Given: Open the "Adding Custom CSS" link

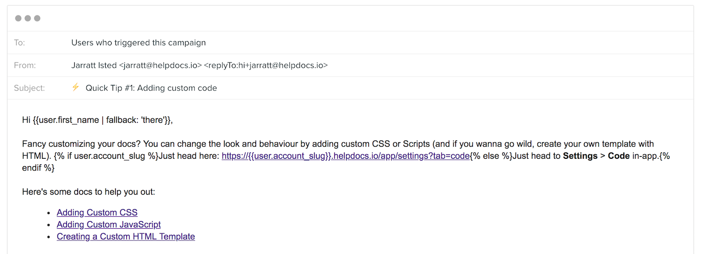Looking at the screenshot, I should point(97,213).
